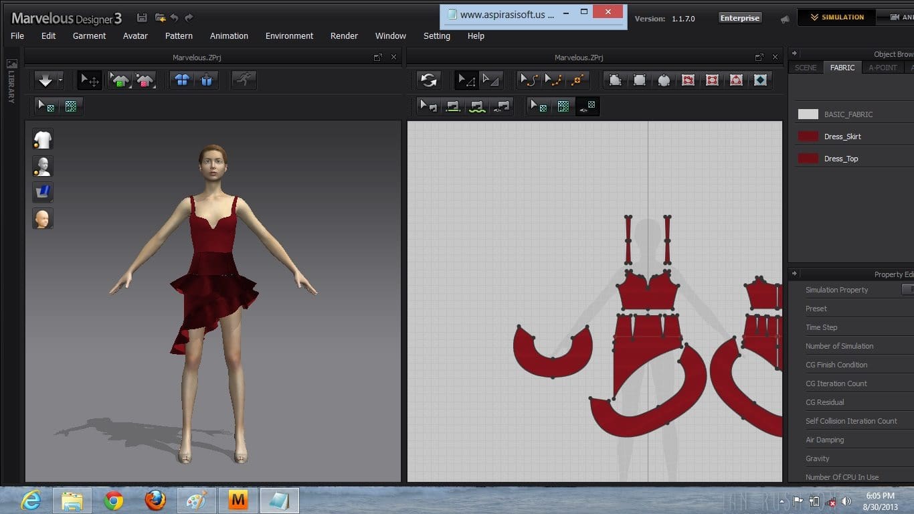Open the LIBRARY side panel

pos(11,80)
